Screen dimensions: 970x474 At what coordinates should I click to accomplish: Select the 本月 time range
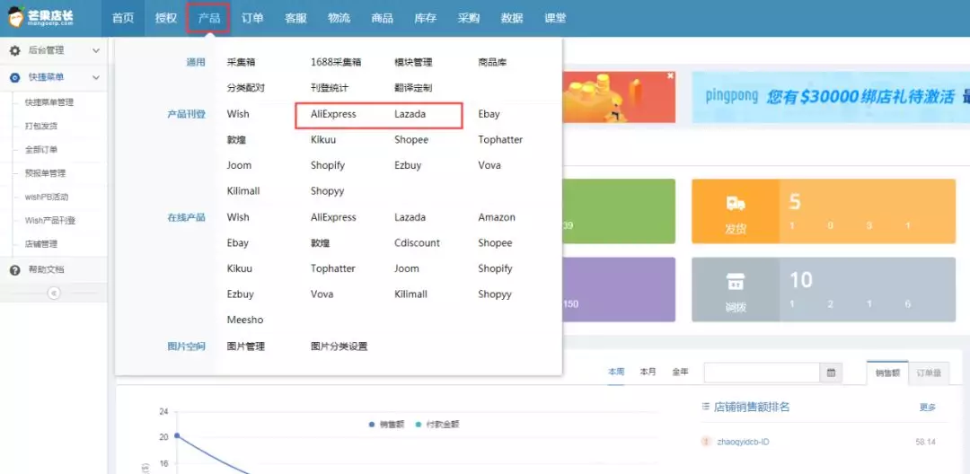point(648,372)
